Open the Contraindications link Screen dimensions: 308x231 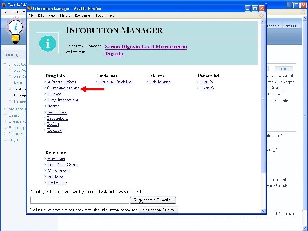pyautogui.click(x=63, y=88)
